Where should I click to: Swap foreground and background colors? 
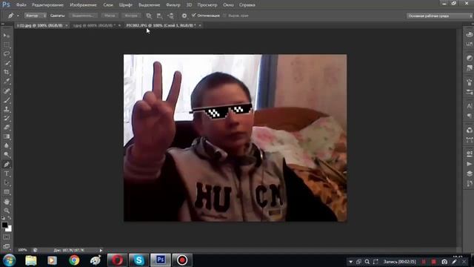pyautogui.click(x=10, y=218)
